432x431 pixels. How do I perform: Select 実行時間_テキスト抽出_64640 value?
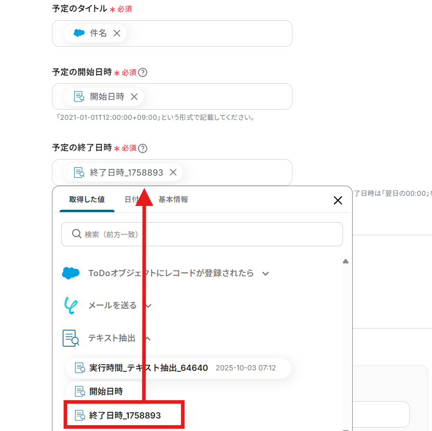click(178, 368)
